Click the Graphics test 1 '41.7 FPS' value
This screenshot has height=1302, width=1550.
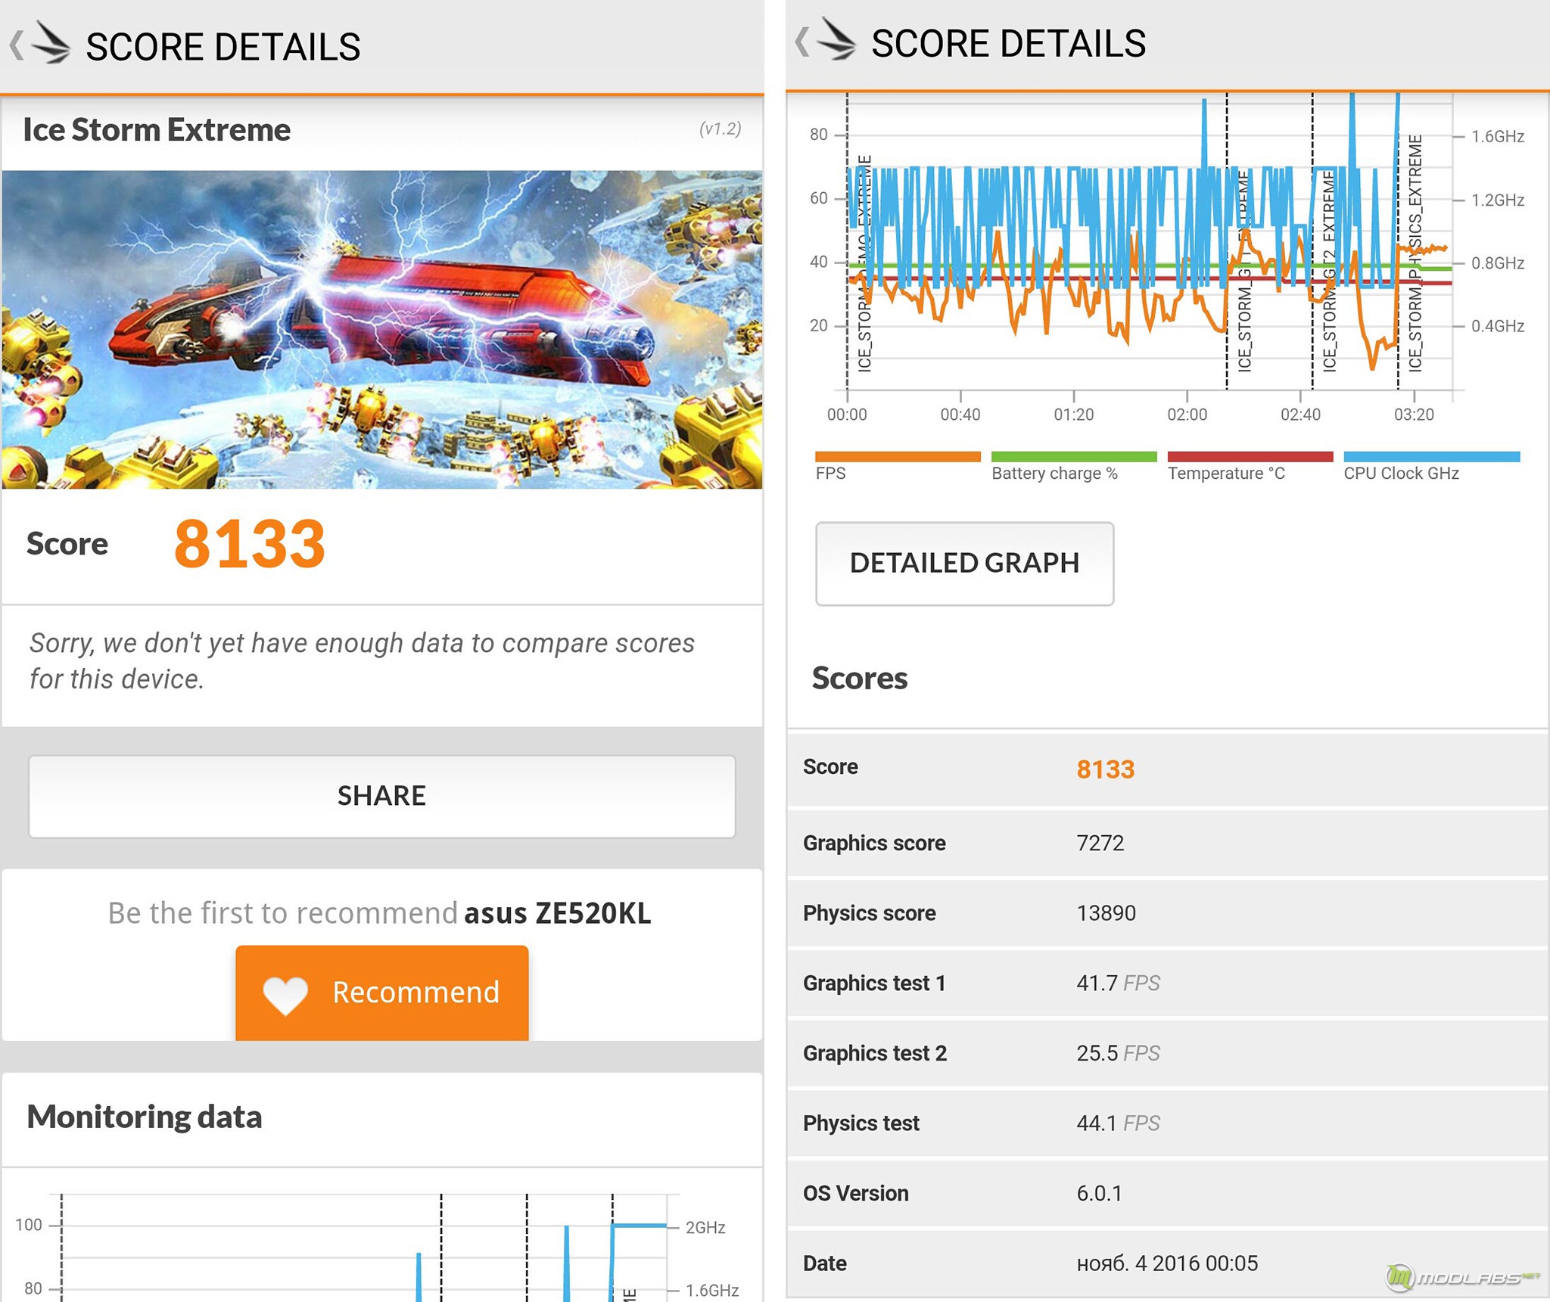pos(1118,983)
